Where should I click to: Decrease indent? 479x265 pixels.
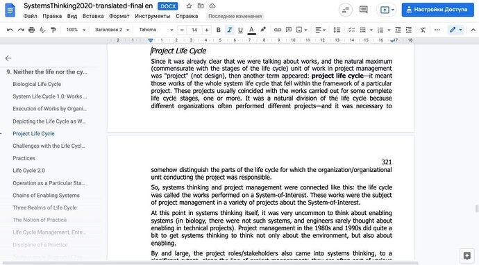click(x=398, y=30)
